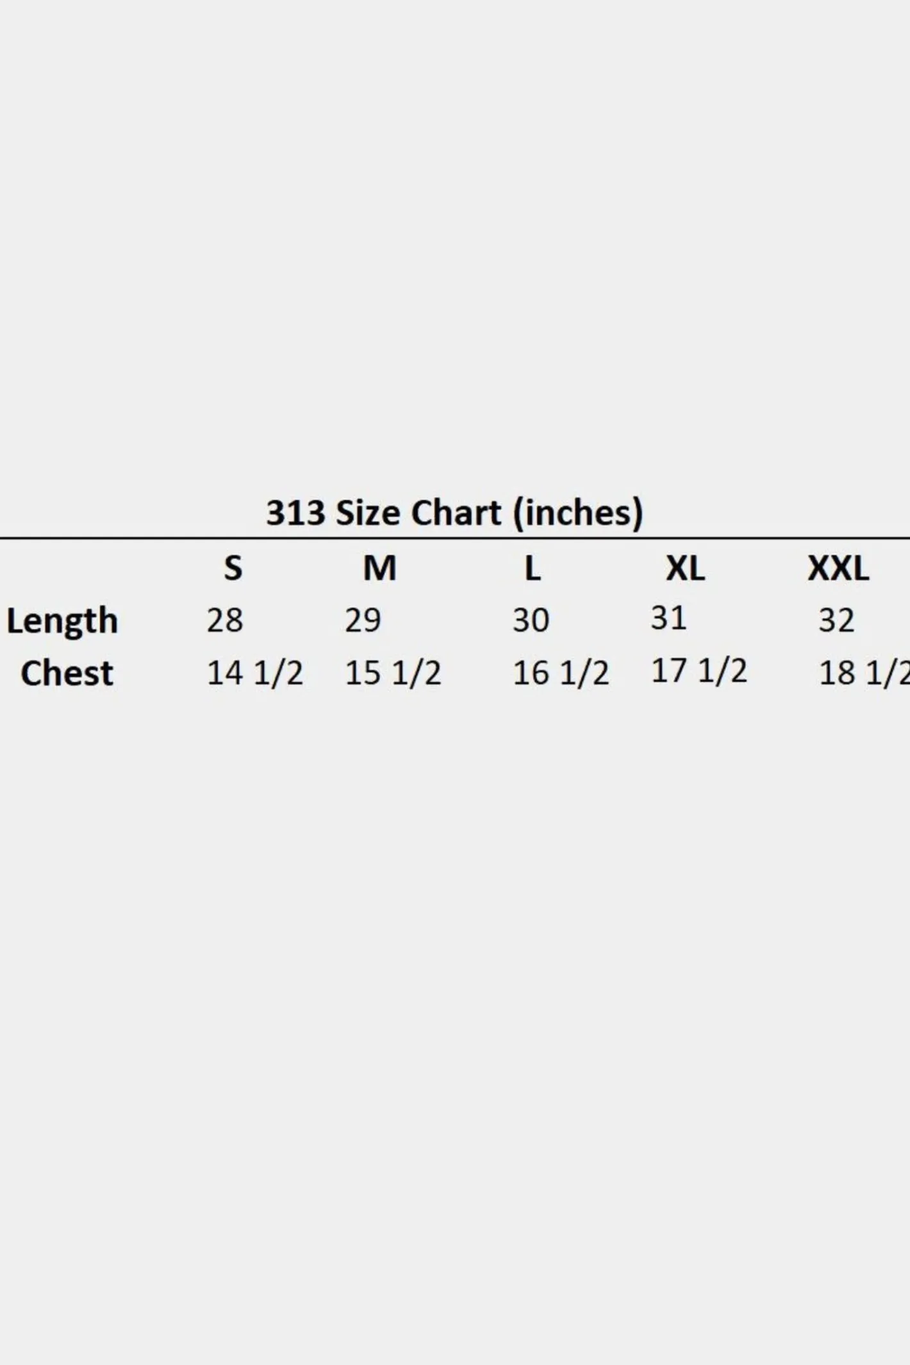This screenshot has width=910, height=1365.
Task: Select the XL size column header
Action: [x=685, y=568]
